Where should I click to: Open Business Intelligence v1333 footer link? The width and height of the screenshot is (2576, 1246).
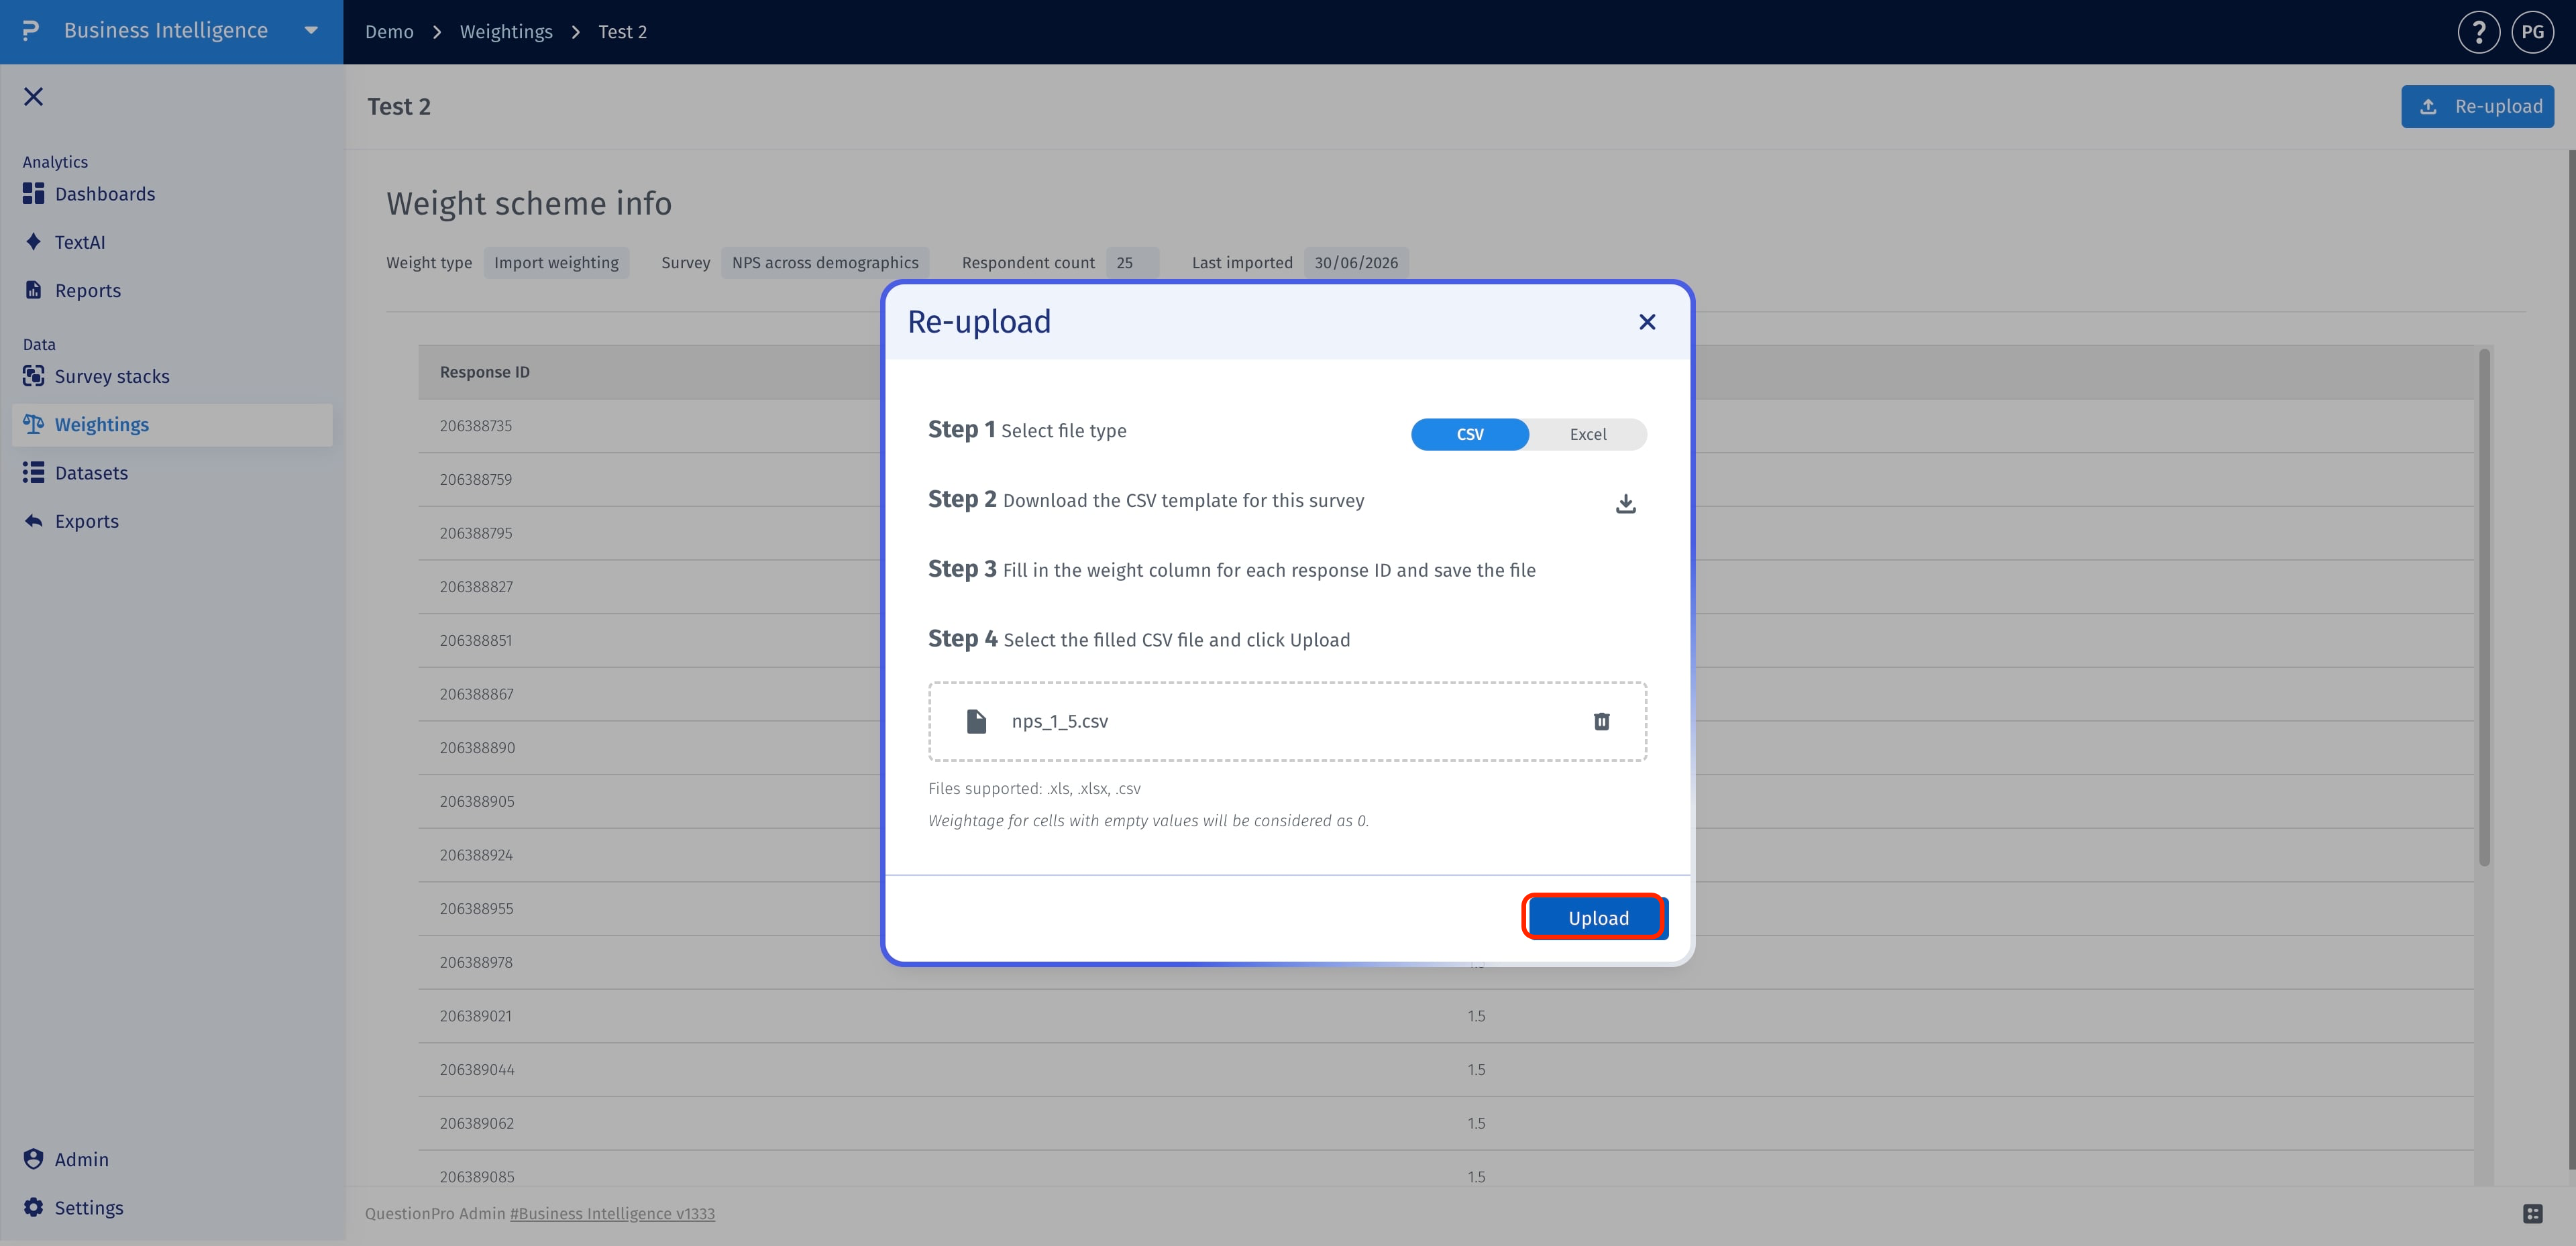pyautogui.click(x=612, y=1213)
